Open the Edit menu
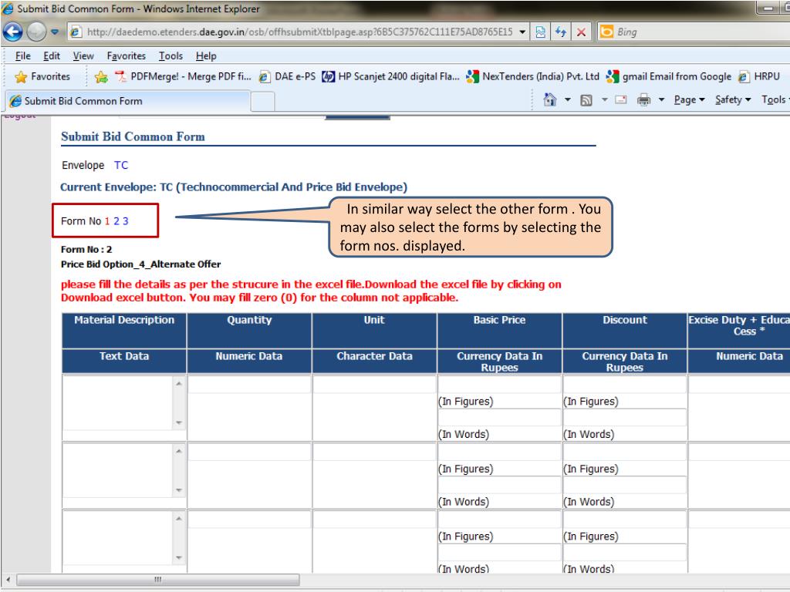Image resolution: width=790 pixels, height=592 pixels. click(52, 55)
